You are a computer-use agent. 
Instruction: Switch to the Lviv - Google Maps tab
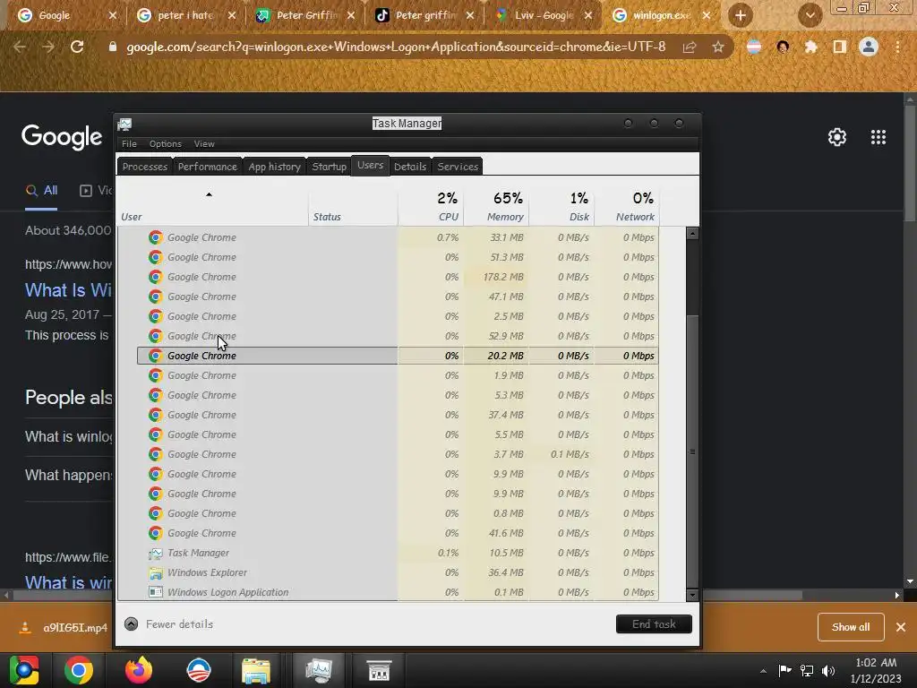pos(544,15)
